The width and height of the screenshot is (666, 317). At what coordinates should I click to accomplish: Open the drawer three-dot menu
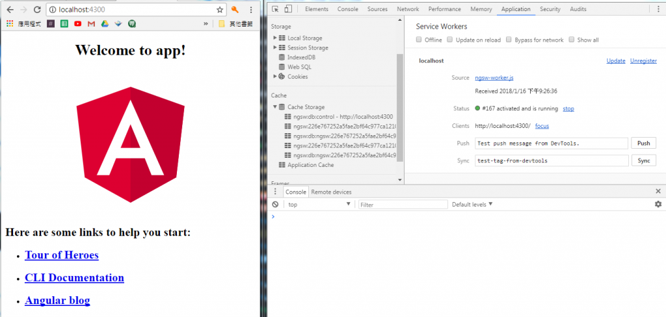coord(275,192)
